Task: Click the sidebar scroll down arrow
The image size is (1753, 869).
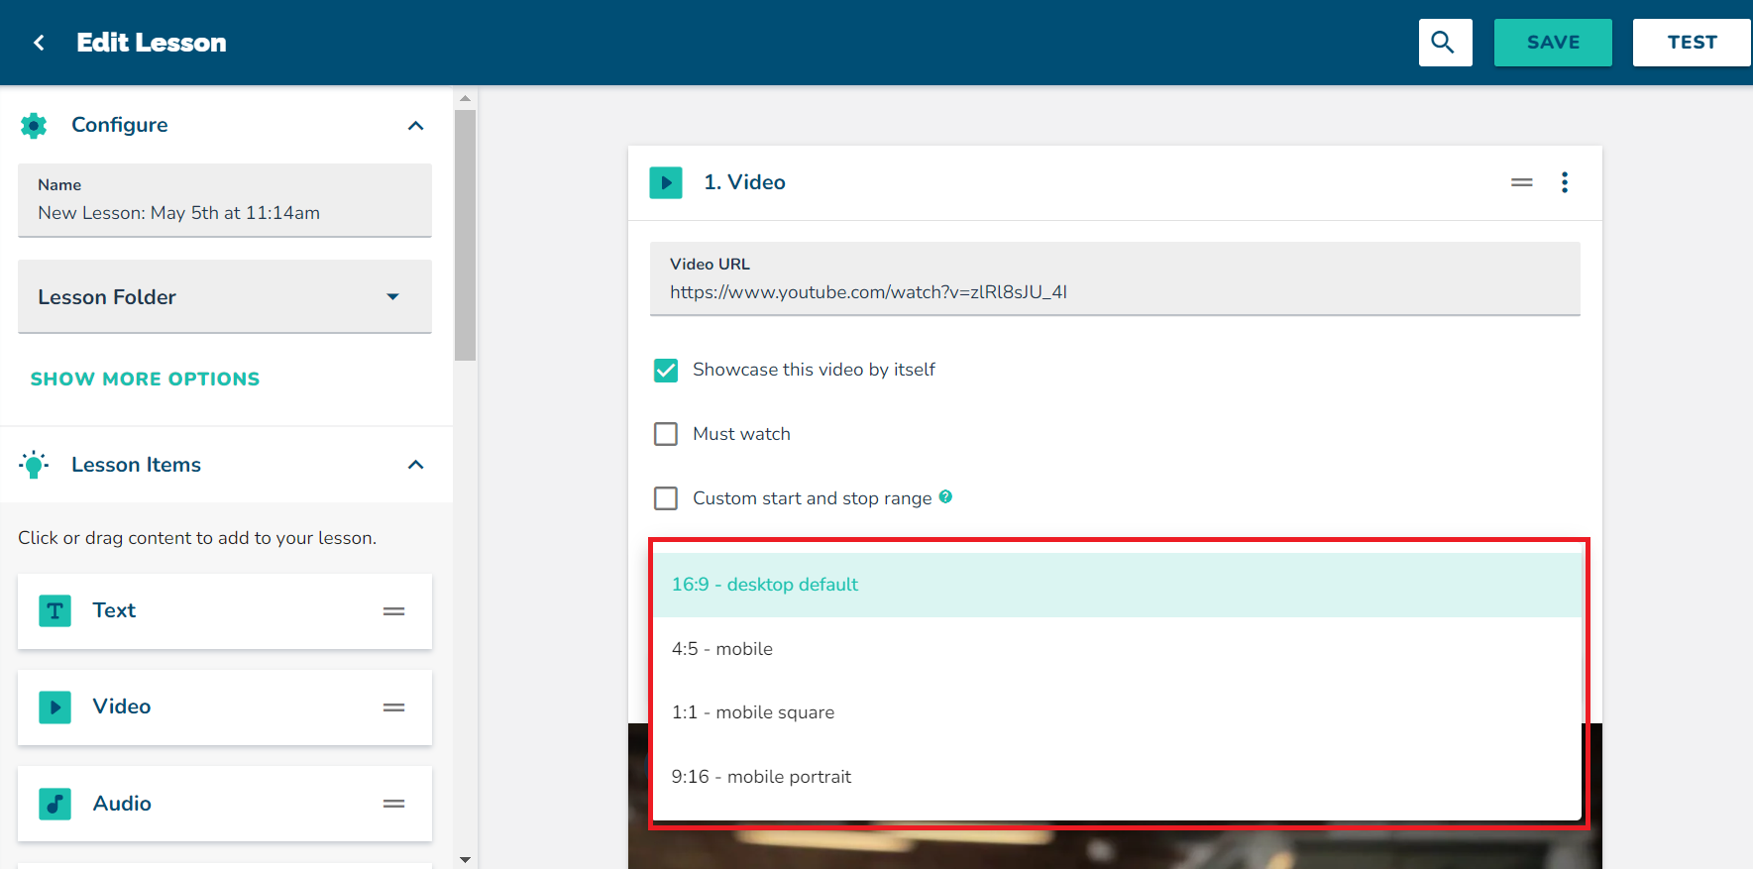Action: (465, 859)
